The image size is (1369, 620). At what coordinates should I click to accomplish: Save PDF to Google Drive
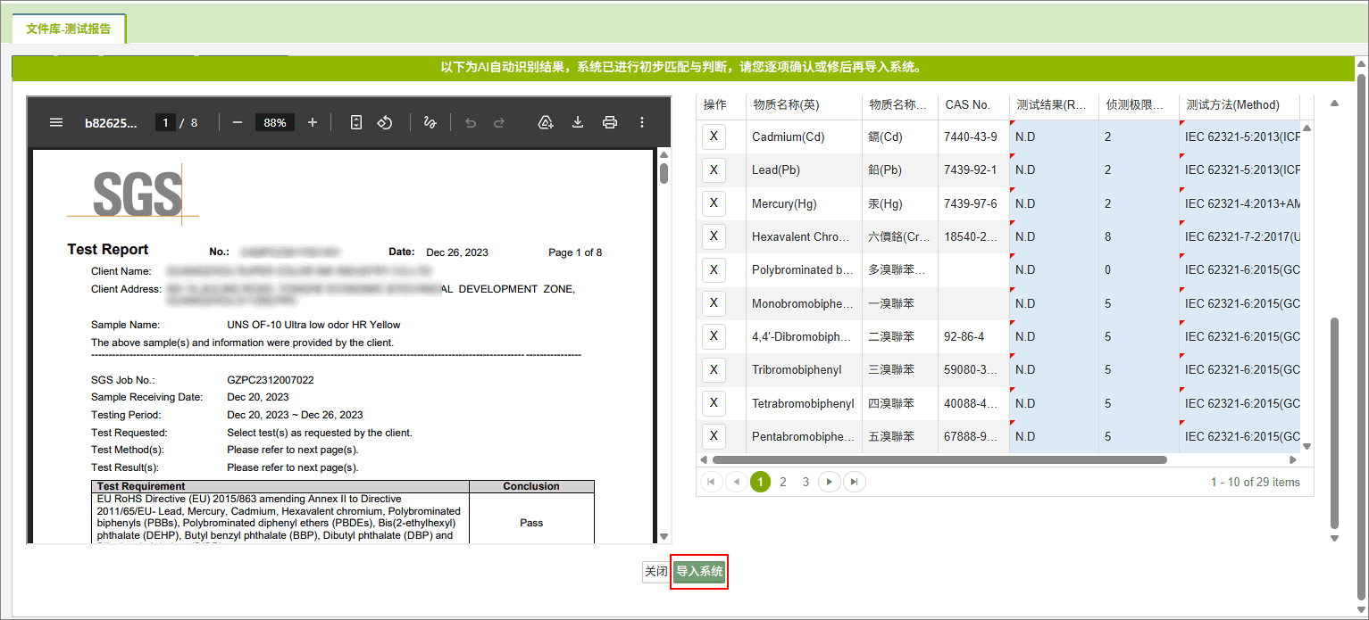pos(546,122)
